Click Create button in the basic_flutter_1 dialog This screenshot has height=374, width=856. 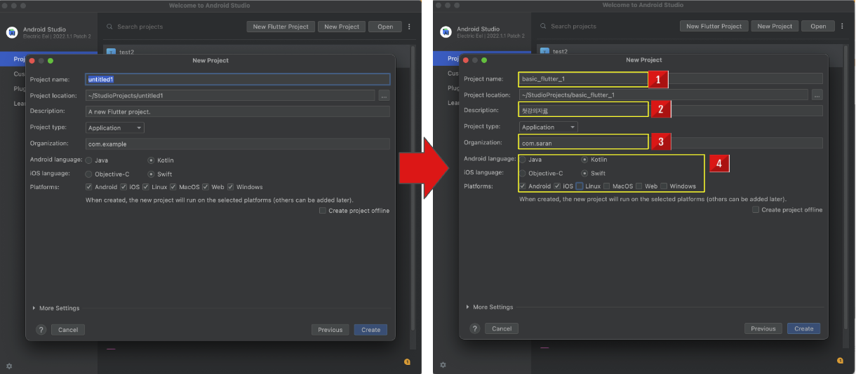click(x=803, y=328)
